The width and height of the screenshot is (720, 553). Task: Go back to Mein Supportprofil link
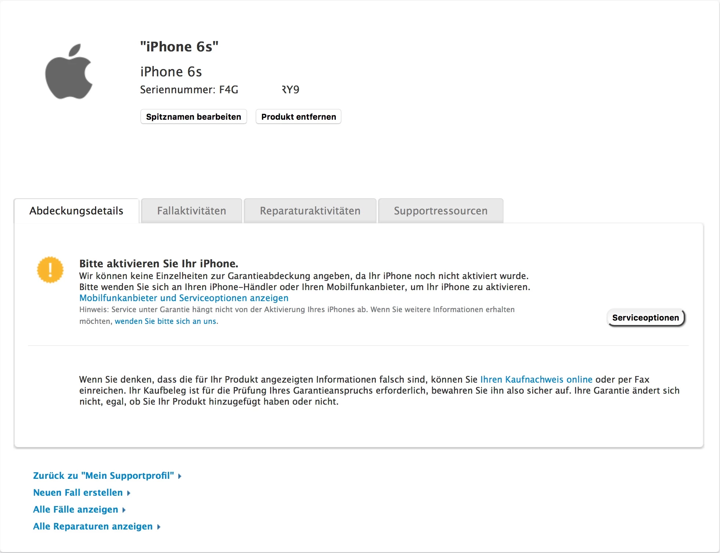tap(103, 476)
